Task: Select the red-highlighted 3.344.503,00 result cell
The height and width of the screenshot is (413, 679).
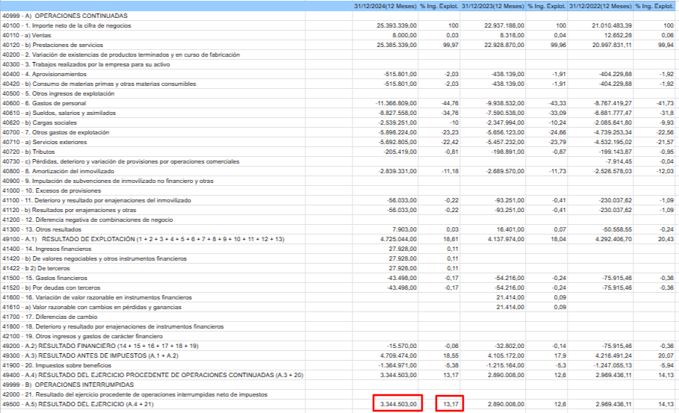Action: click(398, 404)
